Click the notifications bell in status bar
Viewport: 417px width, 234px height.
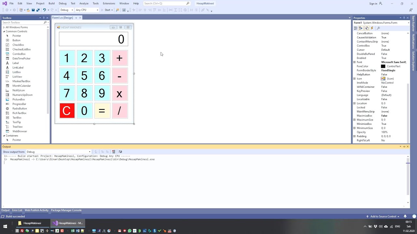(405, 216)
